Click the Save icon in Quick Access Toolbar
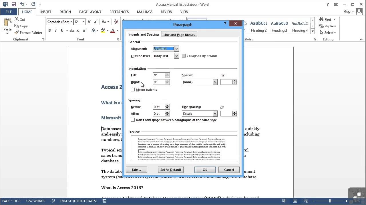Image resolution: width=366 pixels, height=205 pixels. tap(13, 4)
